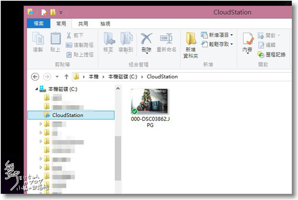
Task: Click the Cut (剪下) scissors icon
Action: [69, 35]
